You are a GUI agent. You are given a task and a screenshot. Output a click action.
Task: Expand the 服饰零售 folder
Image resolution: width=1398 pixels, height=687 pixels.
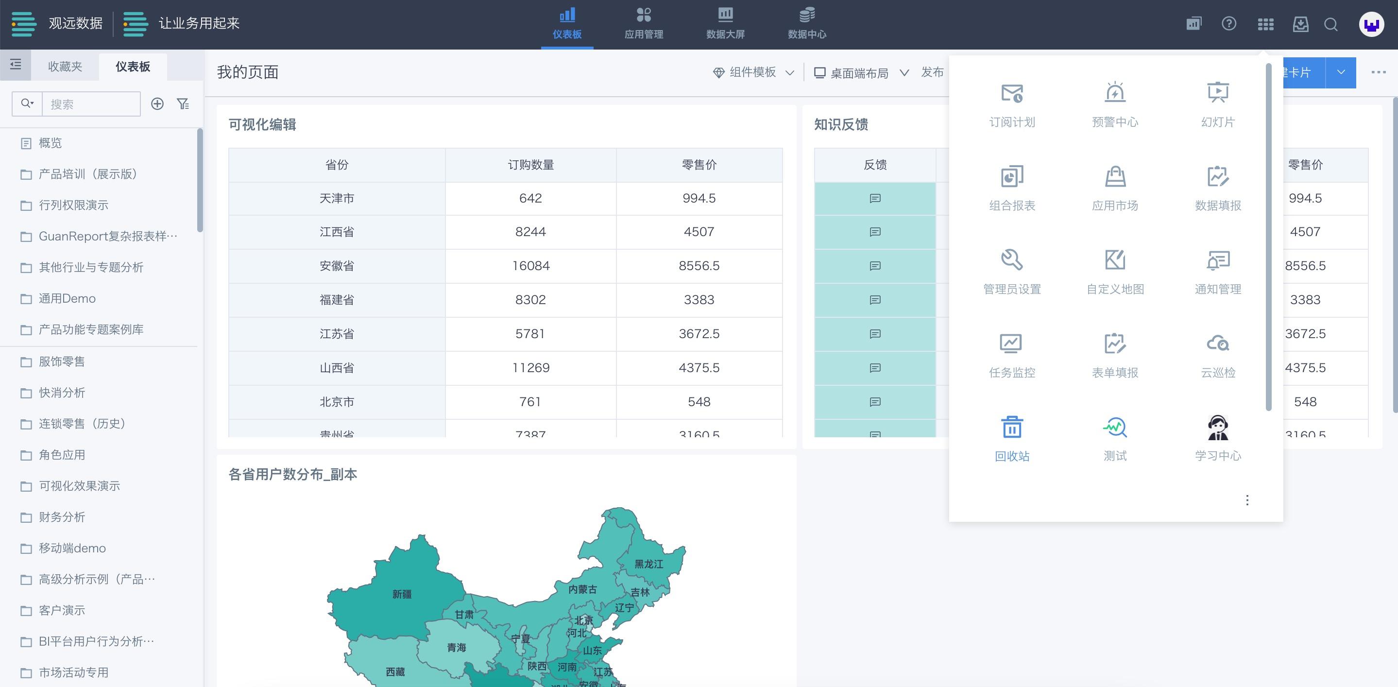[x=62, y=361]
